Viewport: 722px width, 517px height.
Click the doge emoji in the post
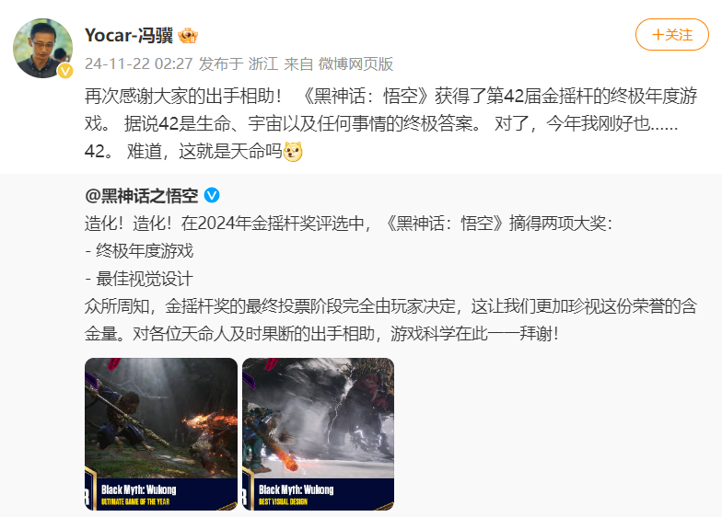click(293, 151)
